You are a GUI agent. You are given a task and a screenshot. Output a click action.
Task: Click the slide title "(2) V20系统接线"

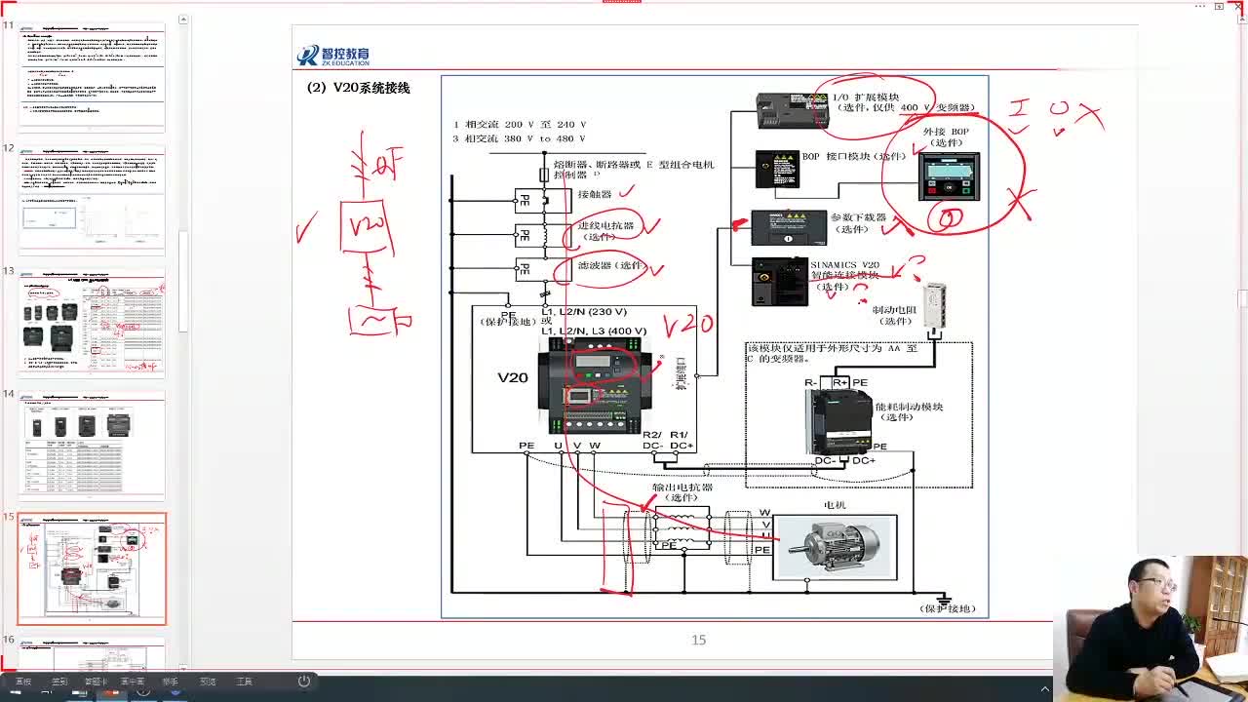pos(358,88)
